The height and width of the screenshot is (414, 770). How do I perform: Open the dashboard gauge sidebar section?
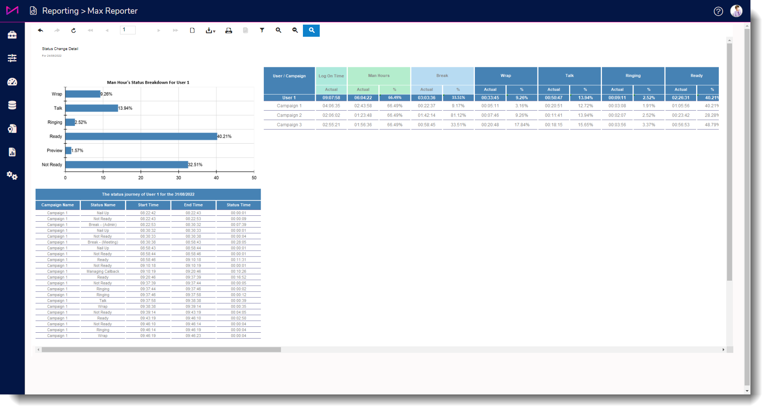(x=12, y=82)
